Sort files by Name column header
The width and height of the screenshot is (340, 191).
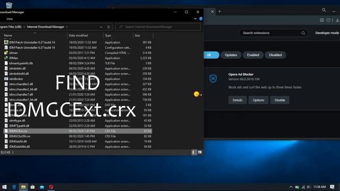pos(8,36)
